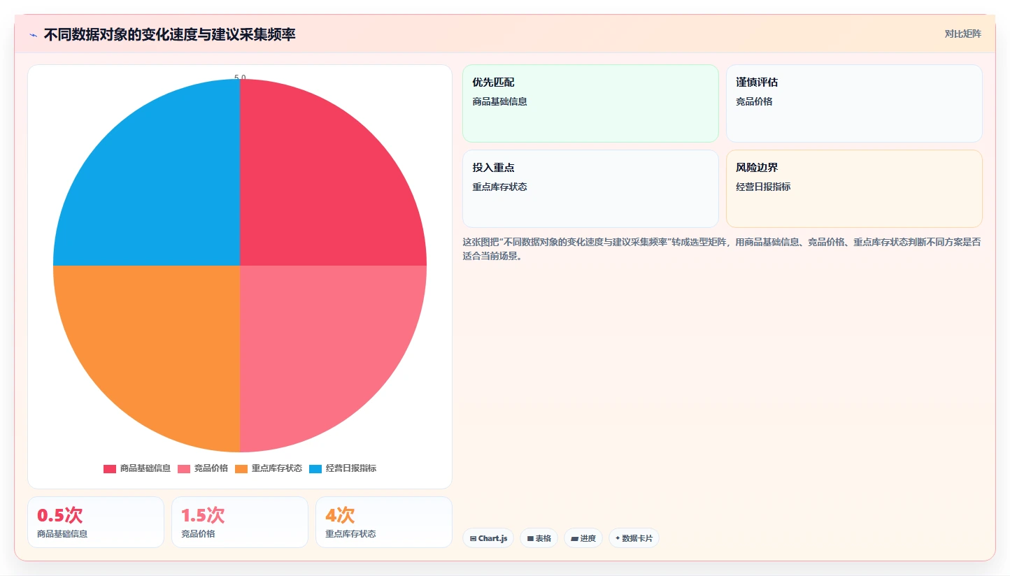
Task: Click the 5.0 label above pie chart
Action: click(240, 78)
